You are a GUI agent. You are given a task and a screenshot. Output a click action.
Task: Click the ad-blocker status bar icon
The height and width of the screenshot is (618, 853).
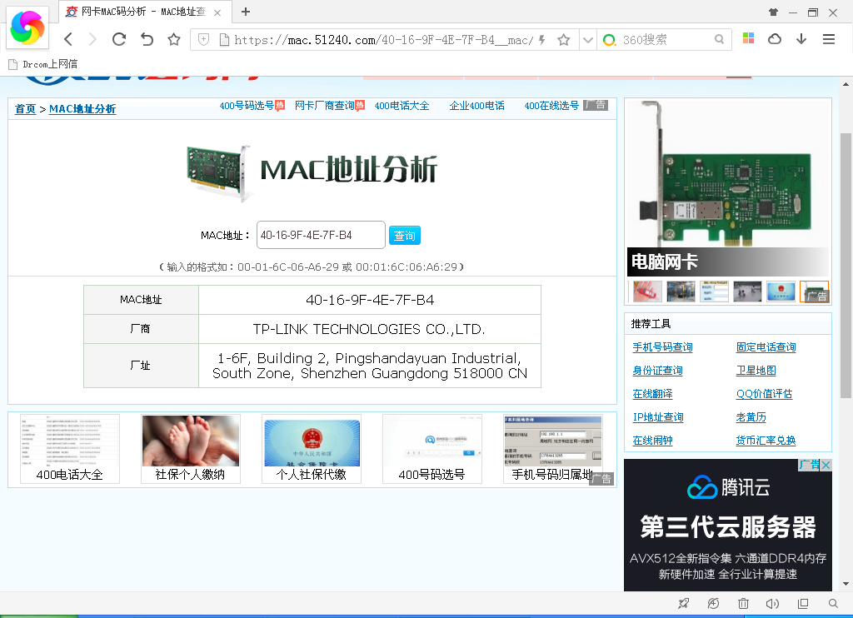[x=713, y=603]
